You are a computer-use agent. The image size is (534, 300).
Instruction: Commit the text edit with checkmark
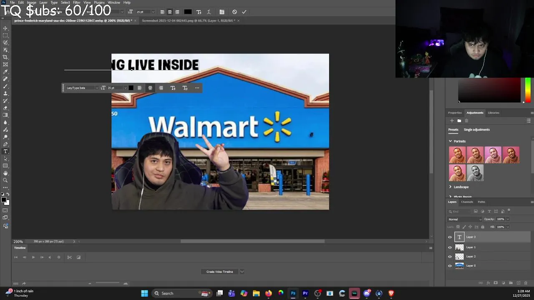pyautogui.click(x=244, y=12)
